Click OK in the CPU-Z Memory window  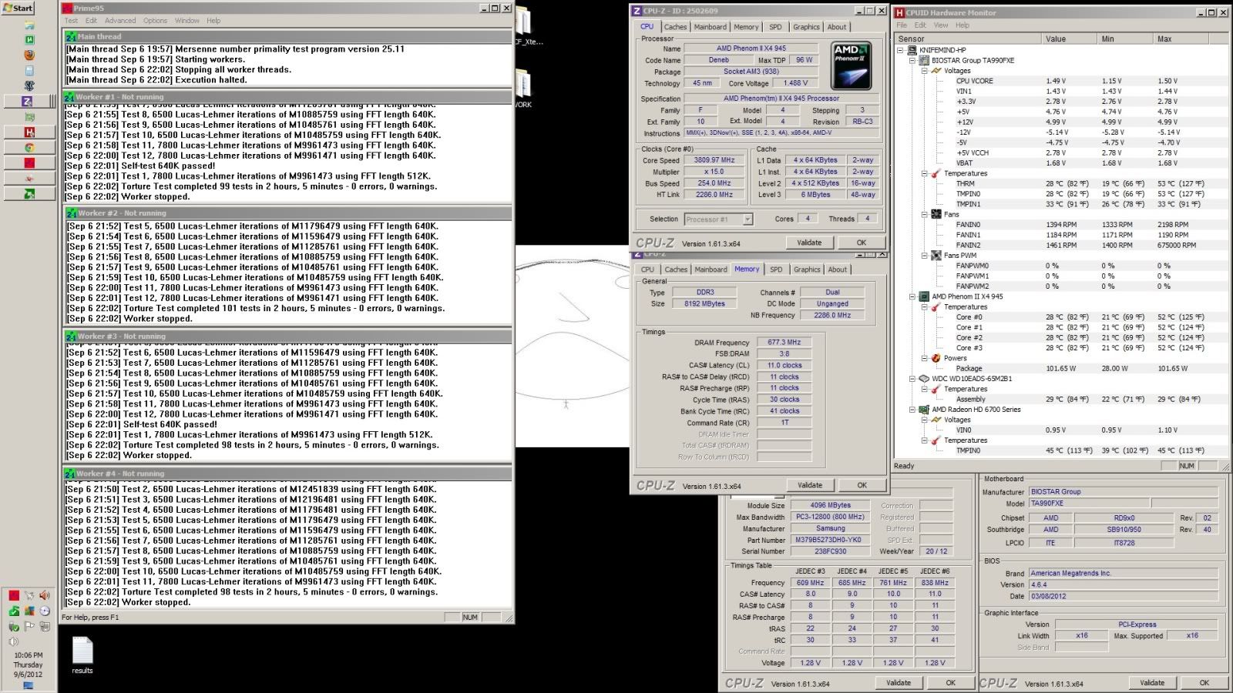pos(862,485)
